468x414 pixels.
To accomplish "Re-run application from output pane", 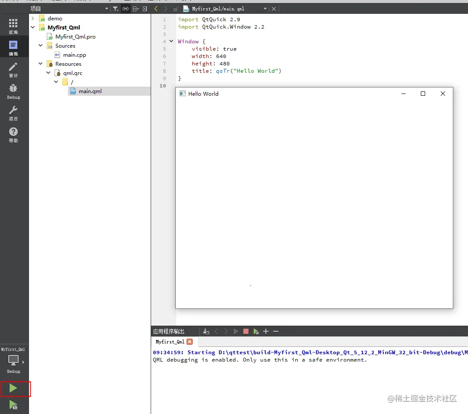I will click(236, 331).
